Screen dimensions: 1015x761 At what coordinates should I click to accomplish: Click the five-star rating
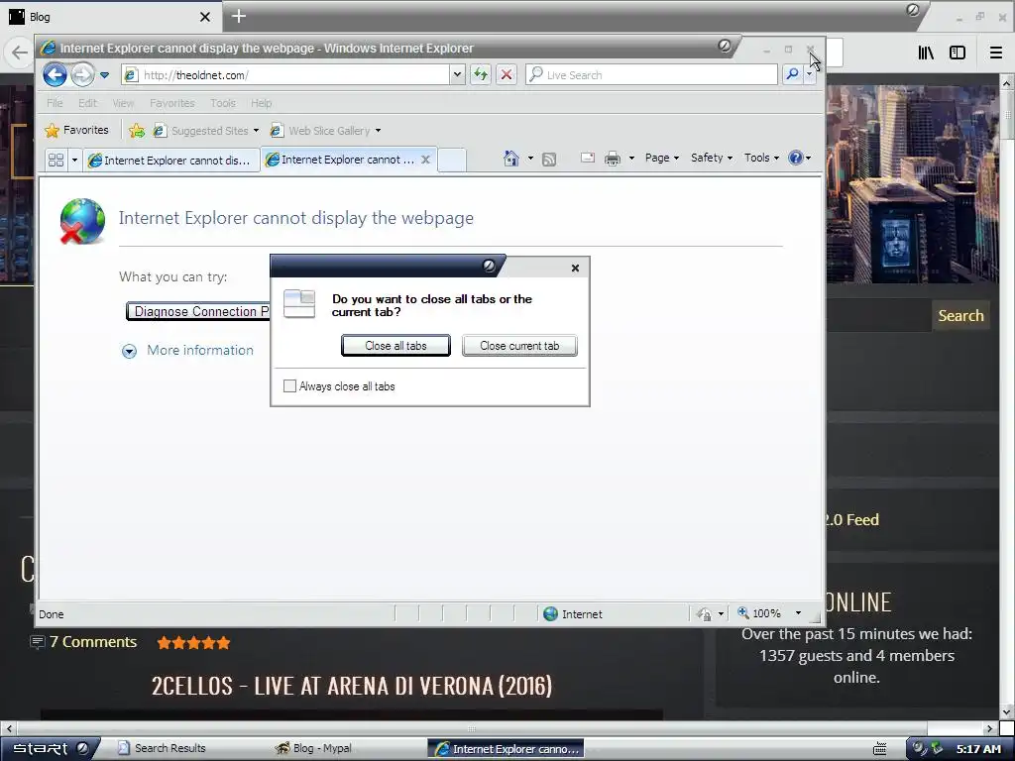pyautogui.click(x=193, y=642)
